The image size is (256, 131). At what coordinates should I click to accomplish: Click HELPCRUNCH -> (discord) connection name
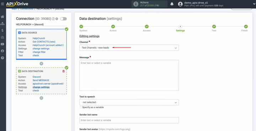30,24
